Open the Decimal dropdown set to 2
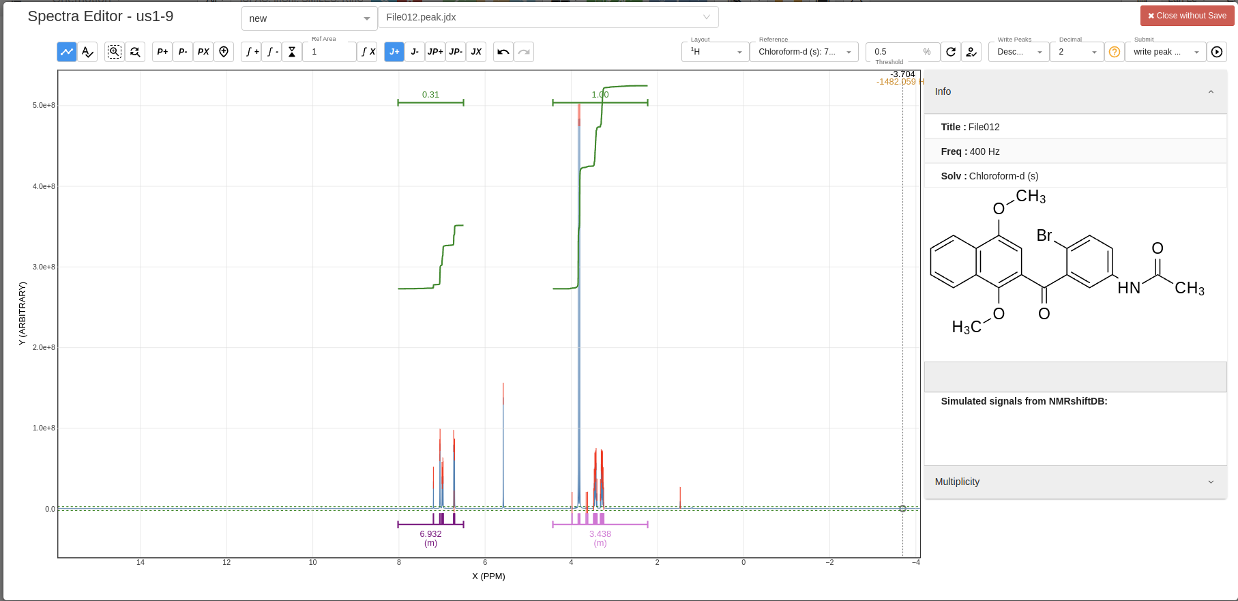 1077,52
